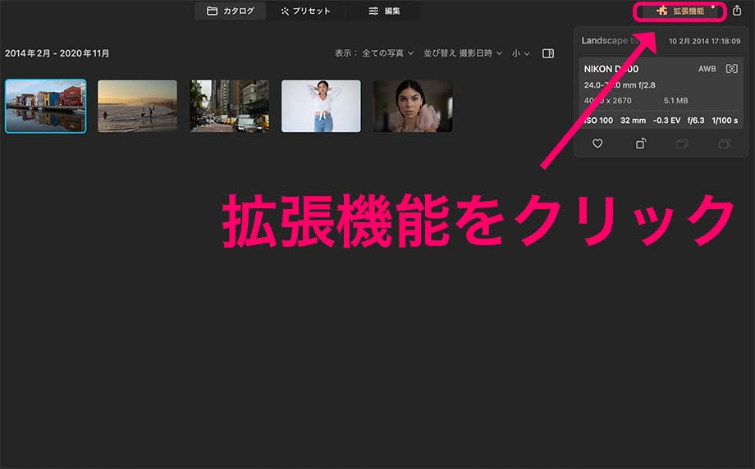Select the woman in white shirt thumbnail
Screen dimensions: 755x469
coord(321,106)
